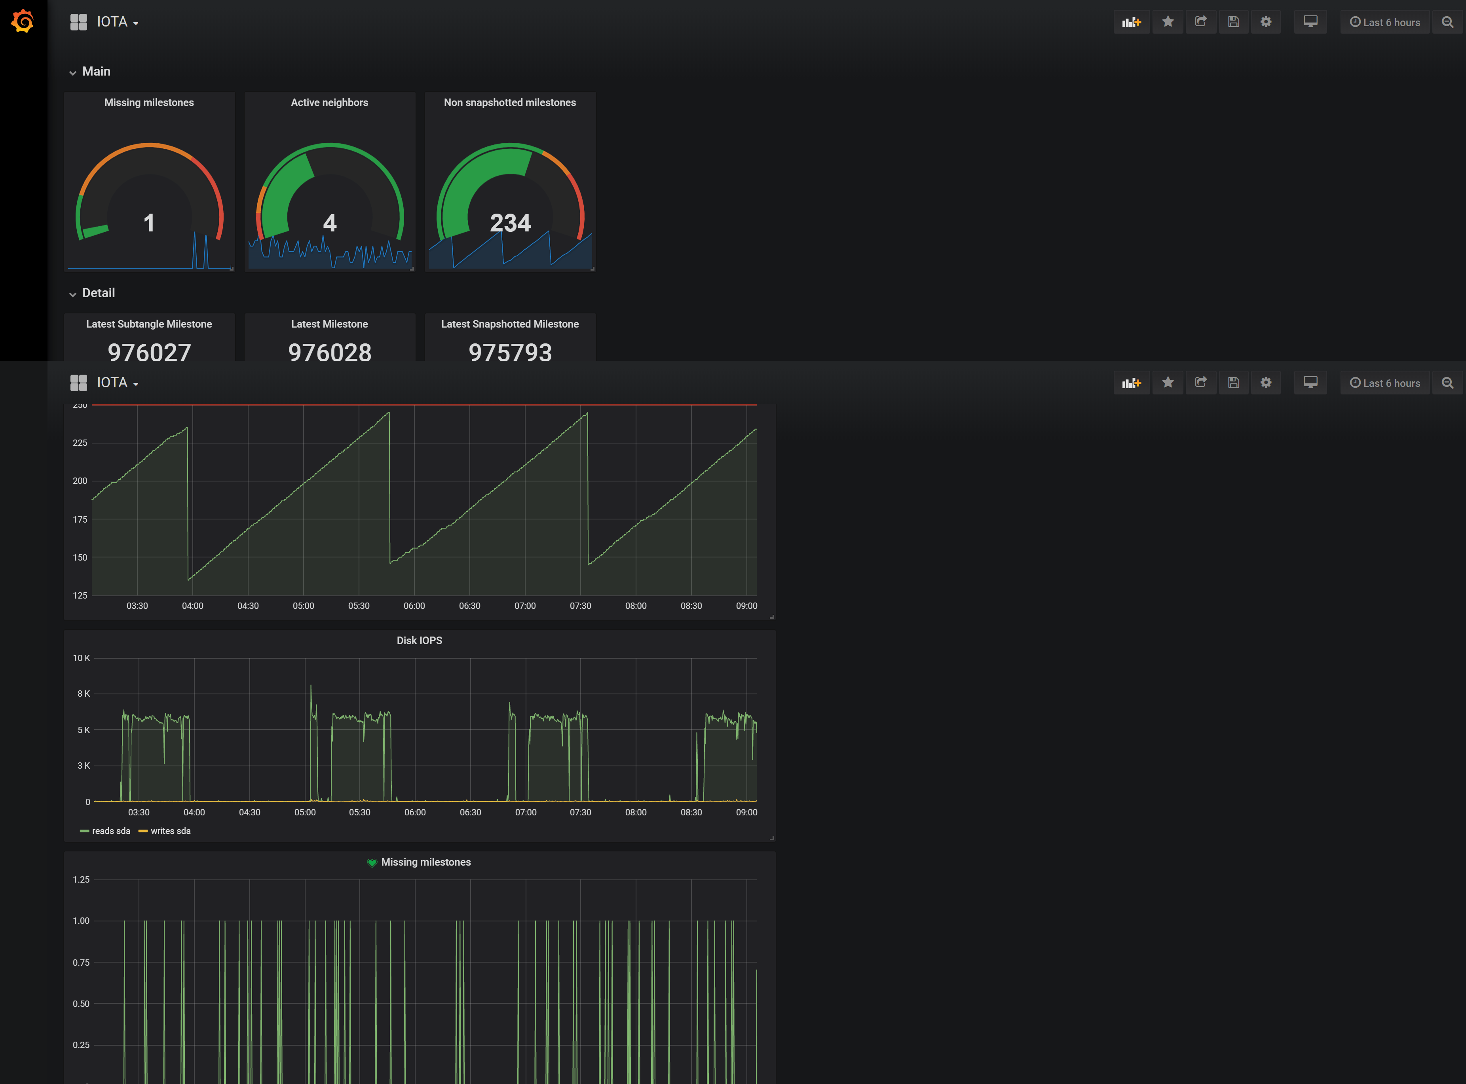Share the dashboard from the lower header
The height and width of the screenshot is (1084, 1466).
pyautogui.click(x=1201, y=383)
